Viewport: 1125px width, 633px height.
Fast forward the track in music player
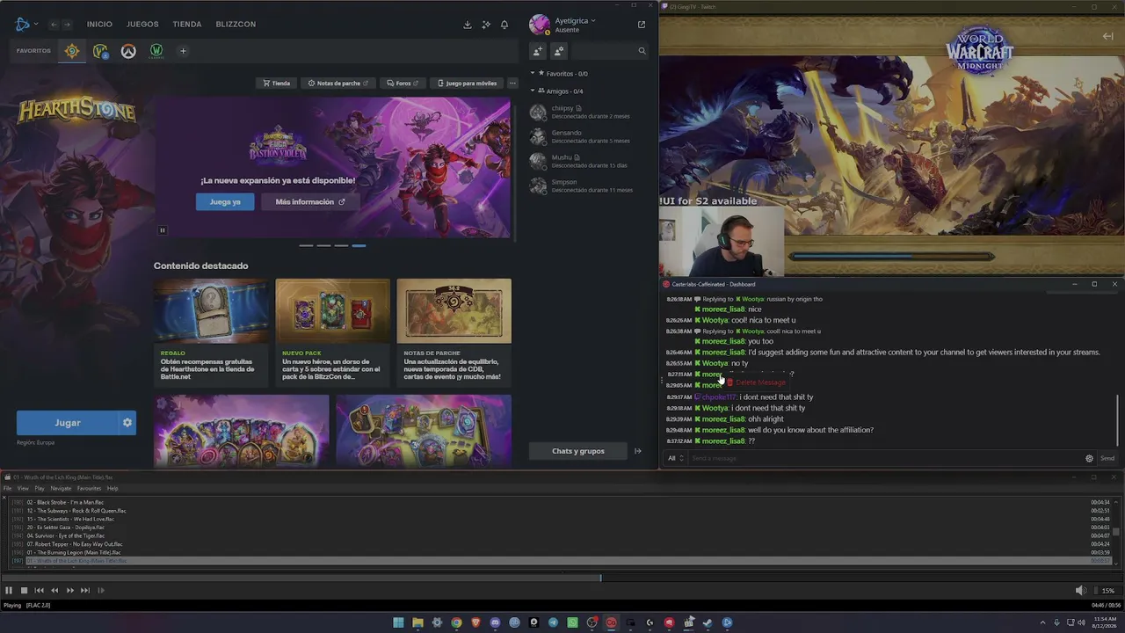[x=70, y=591]
